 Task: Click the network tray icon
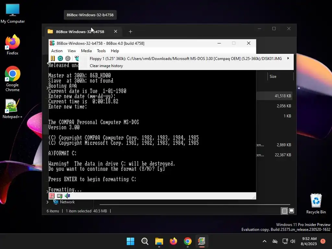[x=285, y=241]
